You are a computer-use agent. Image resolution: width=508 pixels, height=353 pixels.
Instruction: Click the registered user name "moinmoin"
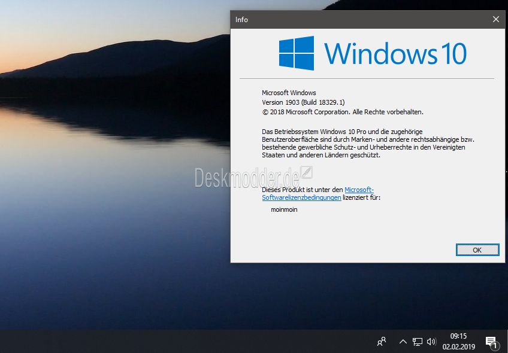click(284, 209)
